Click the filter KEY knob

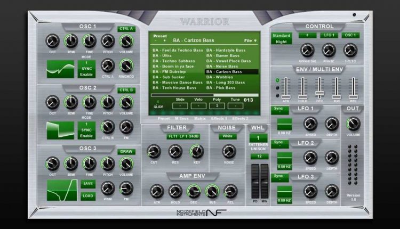pyautogui.click(x=197, y=151)
